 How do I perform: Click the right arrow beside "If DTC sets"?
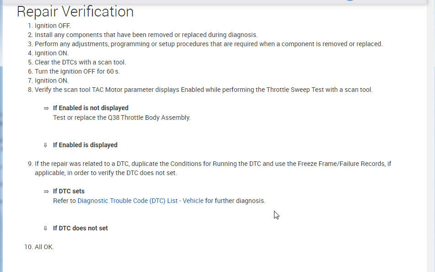46,192
